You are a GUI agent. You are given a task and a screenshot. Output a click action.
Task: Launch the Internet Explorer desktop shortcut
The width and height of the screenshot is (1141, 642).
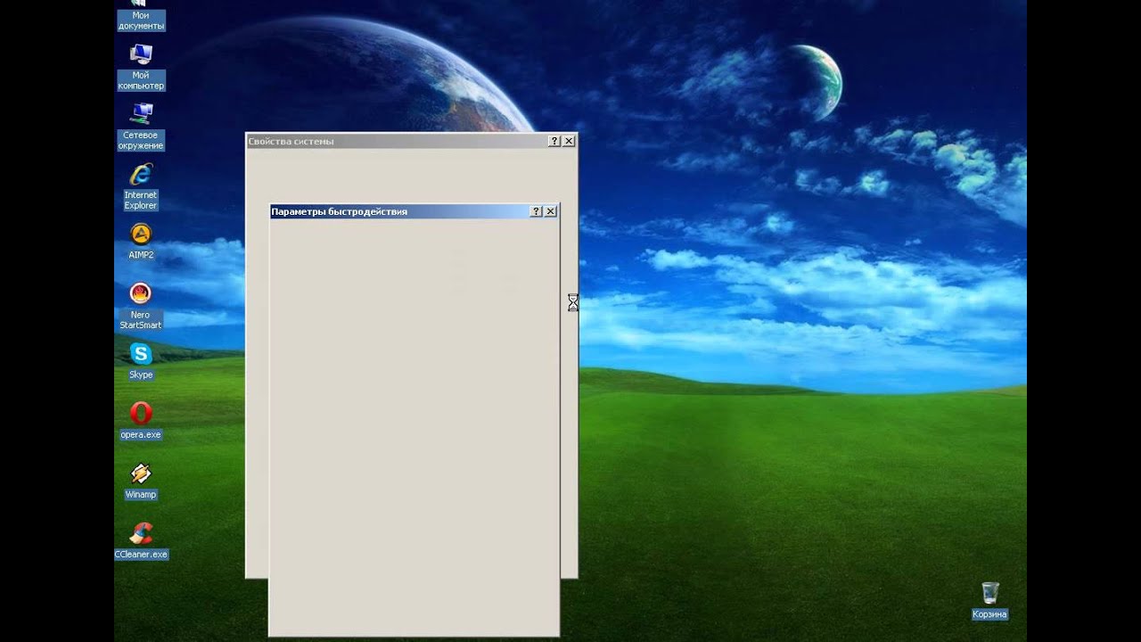(141, 186)
